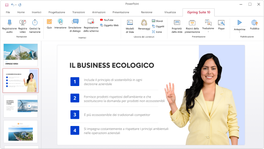Expand the Traduzione dropdown arrow
264x149 pixels.
[208, 32]
